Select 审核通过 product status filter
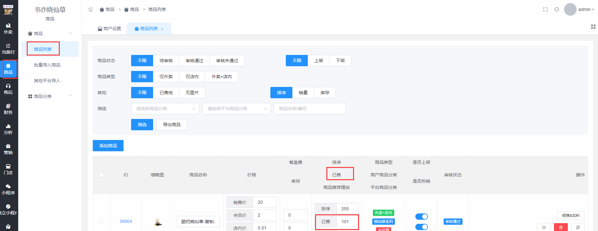The height and width of the screenshot is (231, 598). pyautogui.click(x=194, y=61)
